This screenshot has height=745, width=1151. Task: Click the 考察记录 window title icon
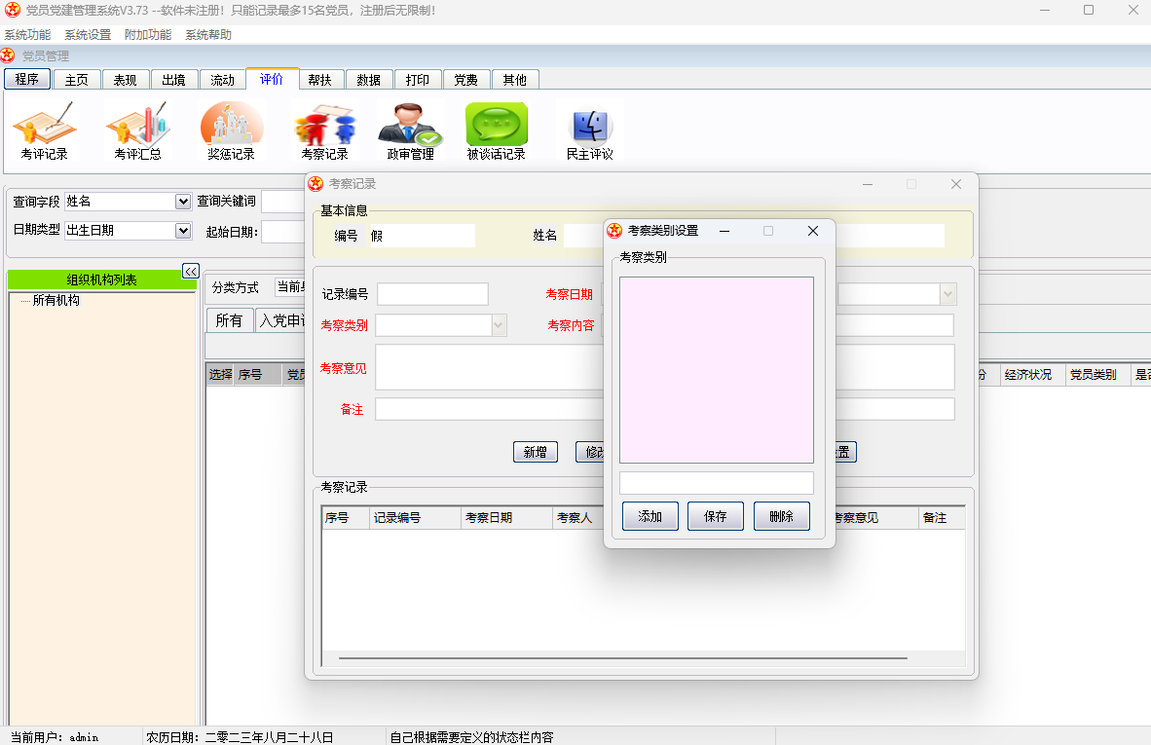(316, 183)
